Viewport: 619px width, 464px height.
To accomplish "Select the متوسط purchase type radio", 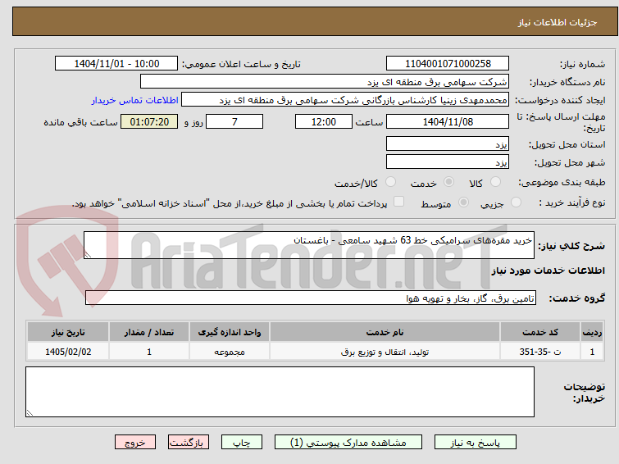I will [x=463, y=202].
